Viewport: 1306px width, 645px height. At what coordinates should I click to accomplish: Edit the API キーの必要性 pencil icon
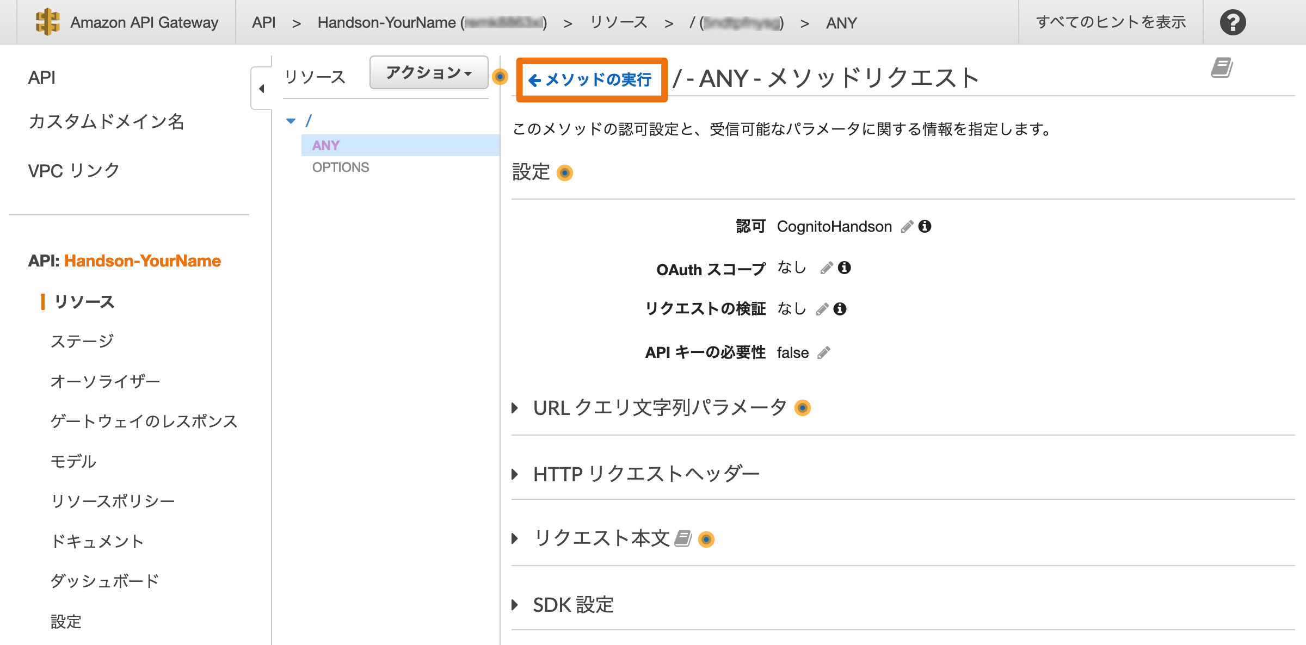tap(824, 353)
